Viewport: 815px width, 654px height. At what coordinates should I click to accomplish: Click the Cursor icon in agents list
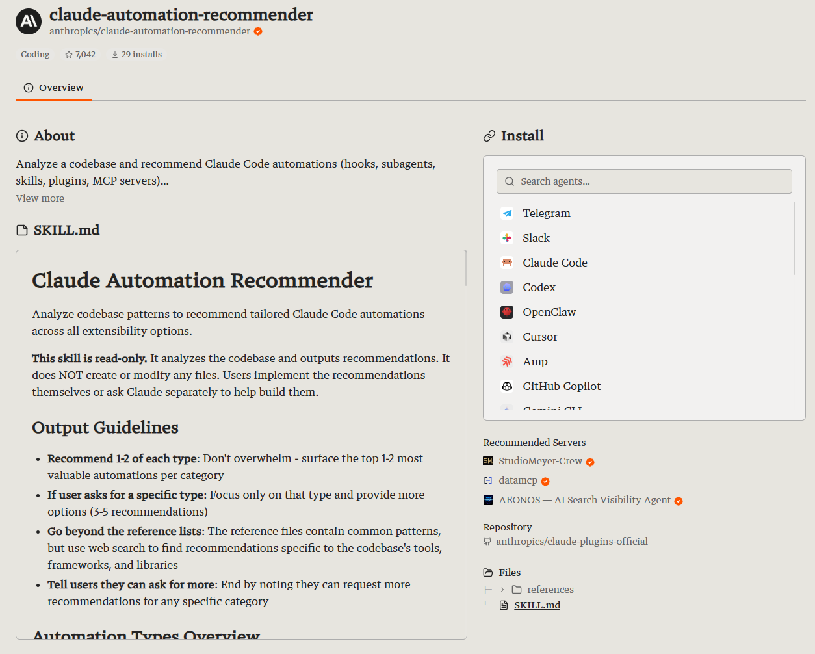(507, 337)
